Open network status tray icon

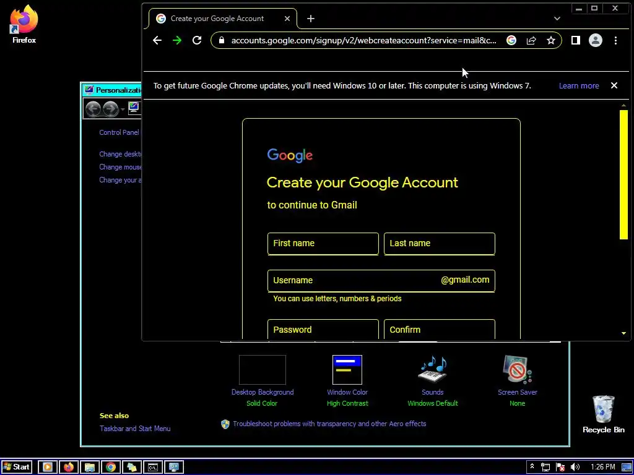tap(545, 468)
